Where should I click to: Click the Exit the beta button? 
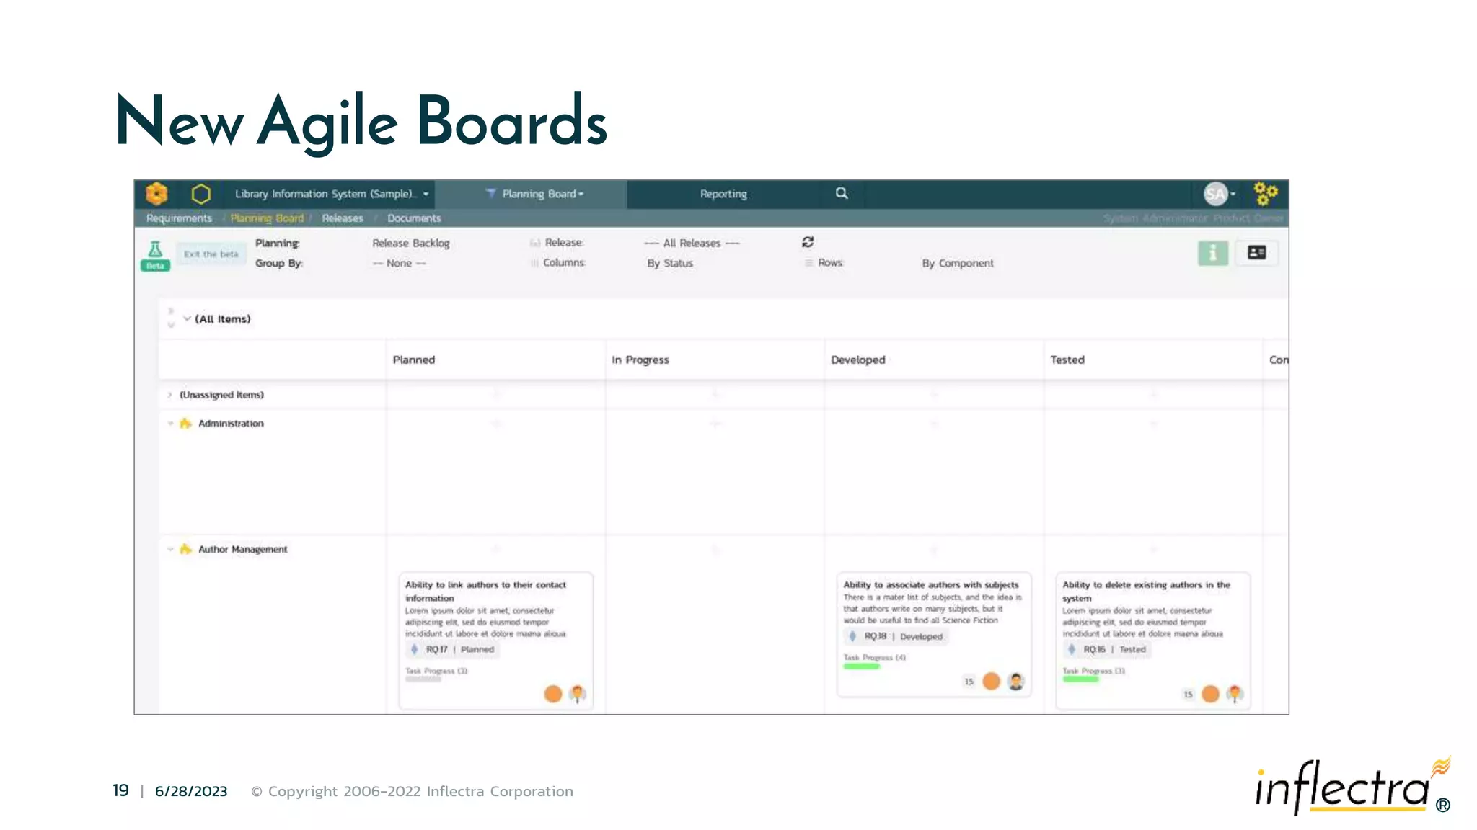tap(211, 254)
